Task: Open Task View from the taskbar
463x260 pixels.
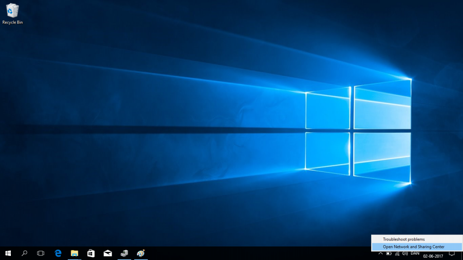Action: [41, 253]
